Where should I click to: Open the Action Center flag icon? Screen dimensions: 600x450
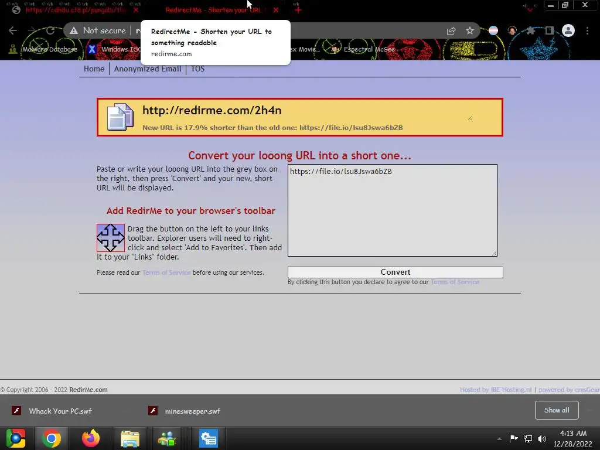coord(513,438)
